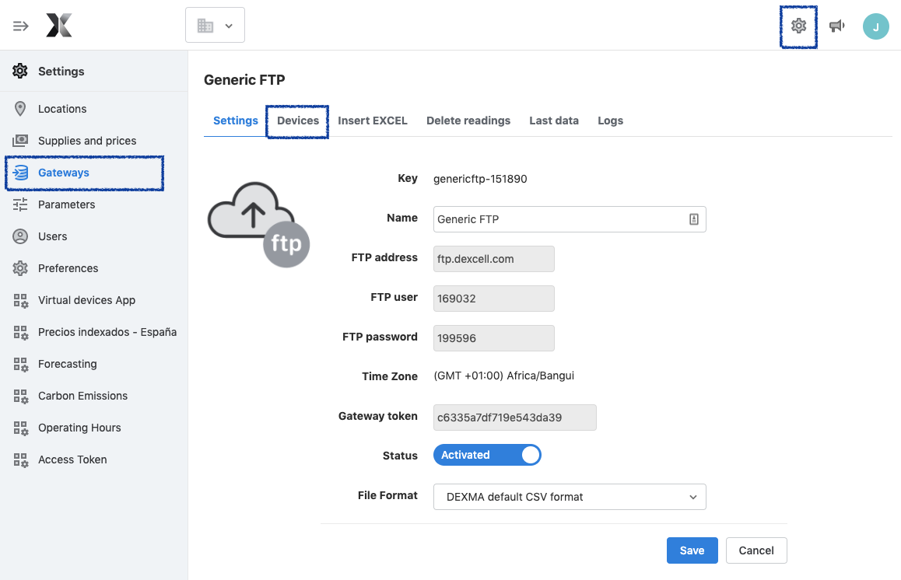Select the Parameters sidebar item
This screenshot has height=580, width=901.
[65, 204]
